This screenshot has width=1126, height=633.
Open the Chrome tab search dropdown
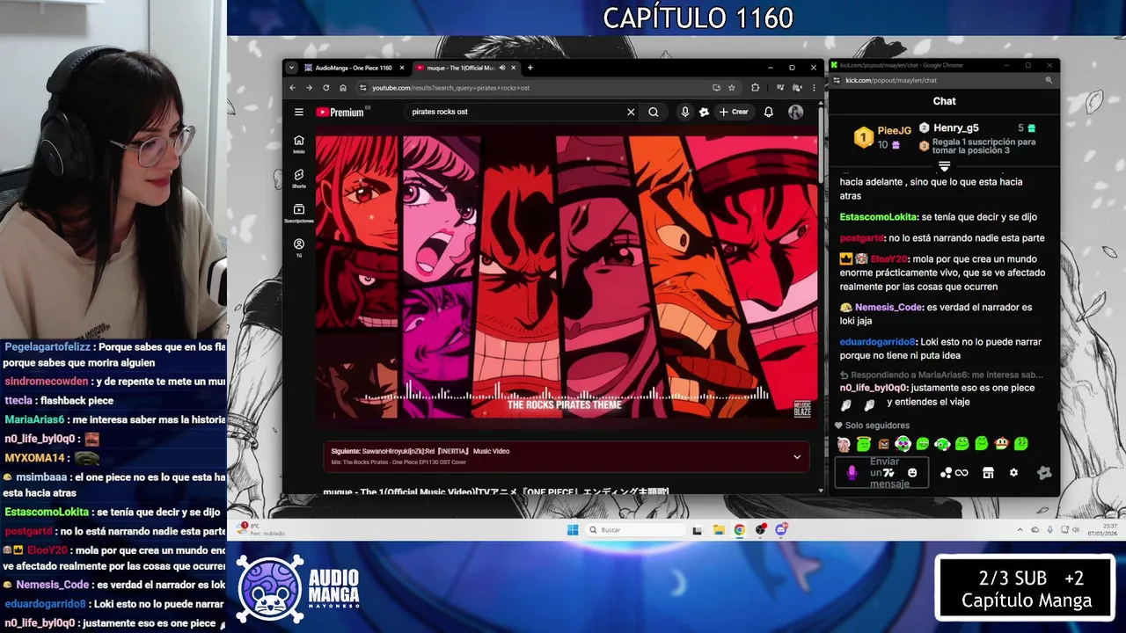tap(291, 68)
